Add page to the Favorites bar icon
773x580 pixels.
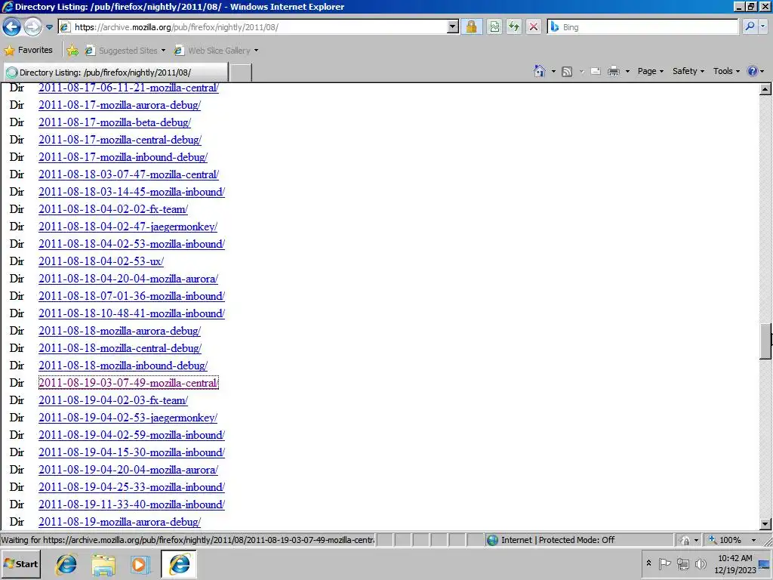coord(72,50)
